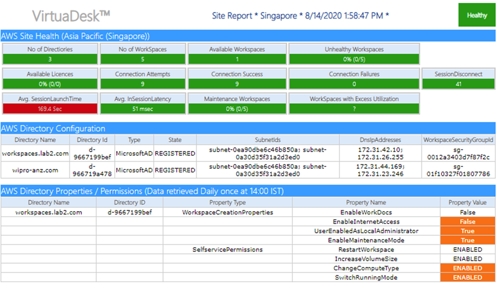Click DNS addresses 172.31.44.169; 172.31.23.246

(x=380, y=170)
